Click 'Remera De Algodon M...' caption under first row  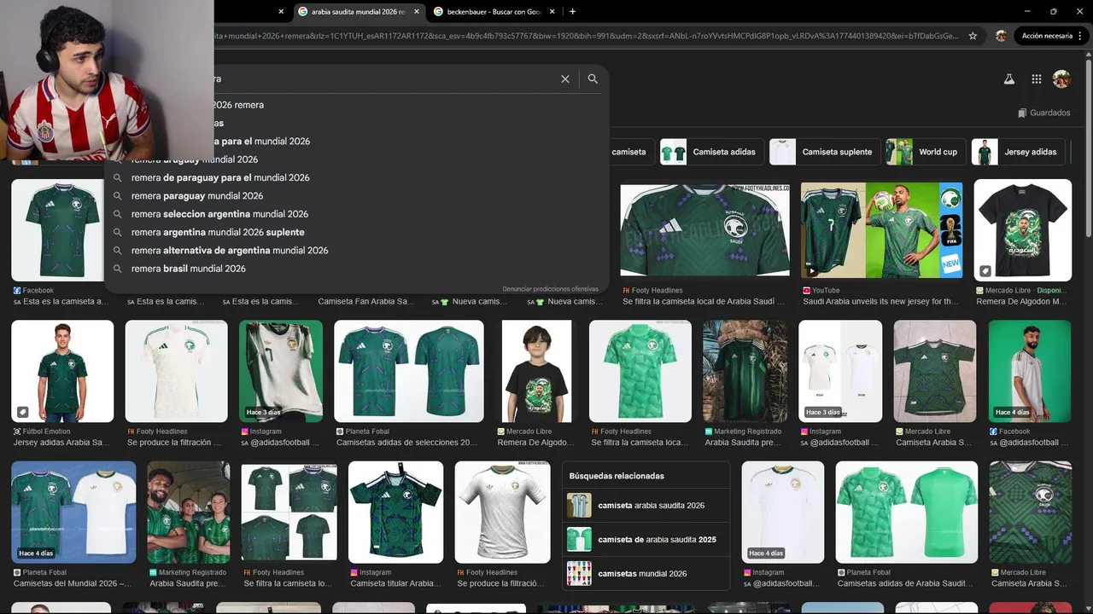pos(1021,301)
